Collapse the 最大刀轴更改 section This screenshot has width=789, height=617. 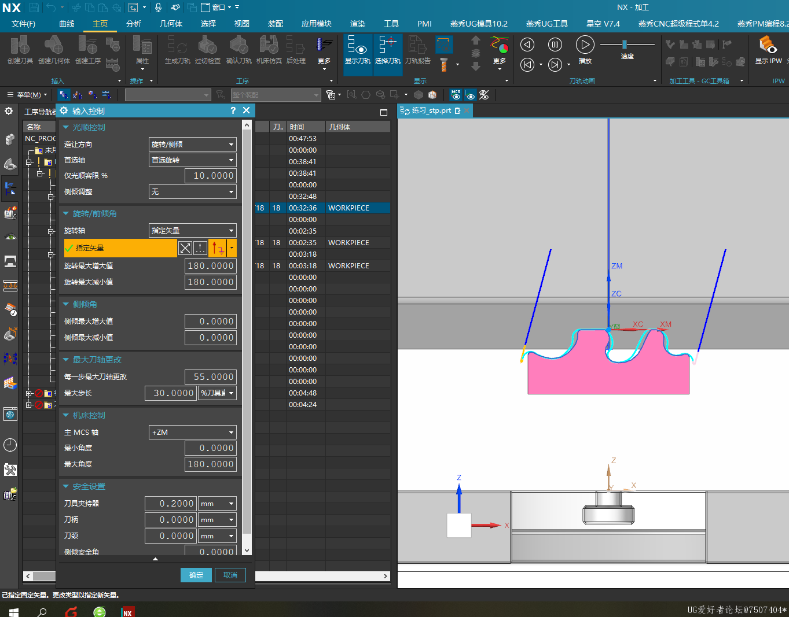tap(66, 360)
